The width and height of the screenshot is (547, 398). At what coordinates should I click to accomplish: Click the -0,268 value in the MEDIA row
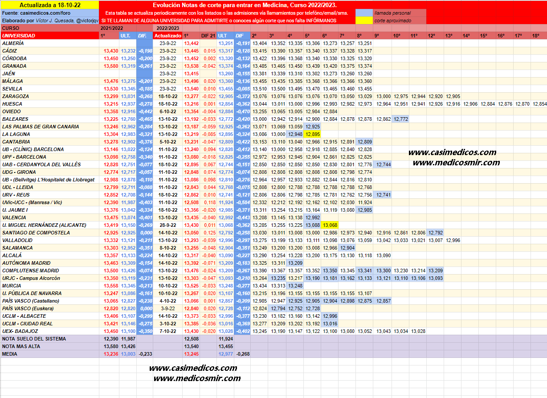[242, 354]
